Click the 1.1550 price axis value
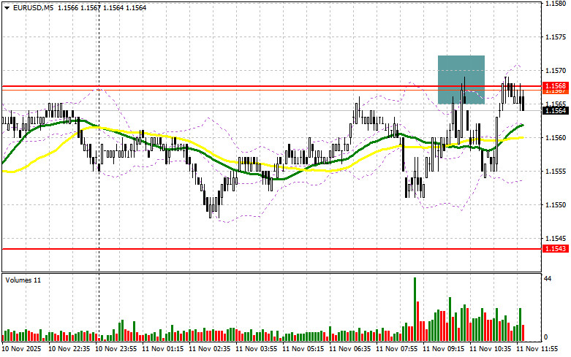 (556, 205)
